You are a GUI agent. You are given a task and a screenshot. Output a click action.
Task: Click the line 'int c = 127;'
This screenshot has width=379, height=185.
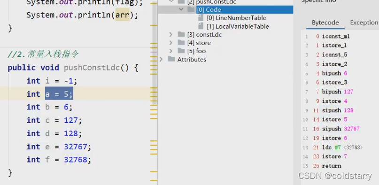(54, 120)
